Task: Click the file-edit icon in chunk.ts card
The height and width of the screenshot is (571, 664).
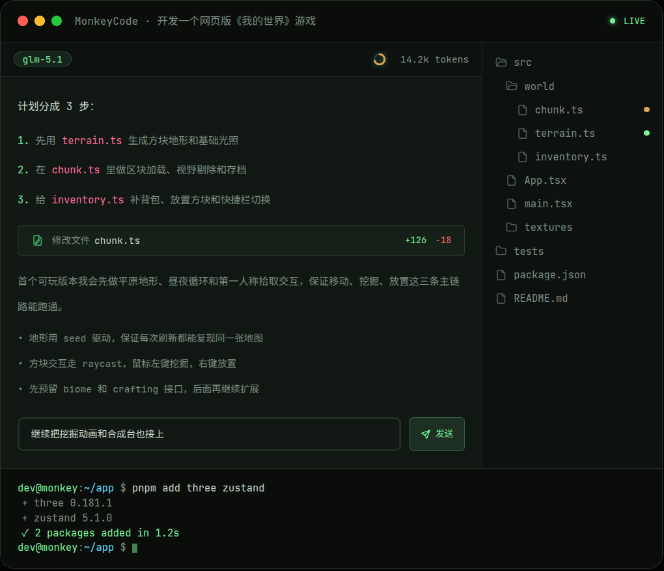Action: [x=38, y=241]
